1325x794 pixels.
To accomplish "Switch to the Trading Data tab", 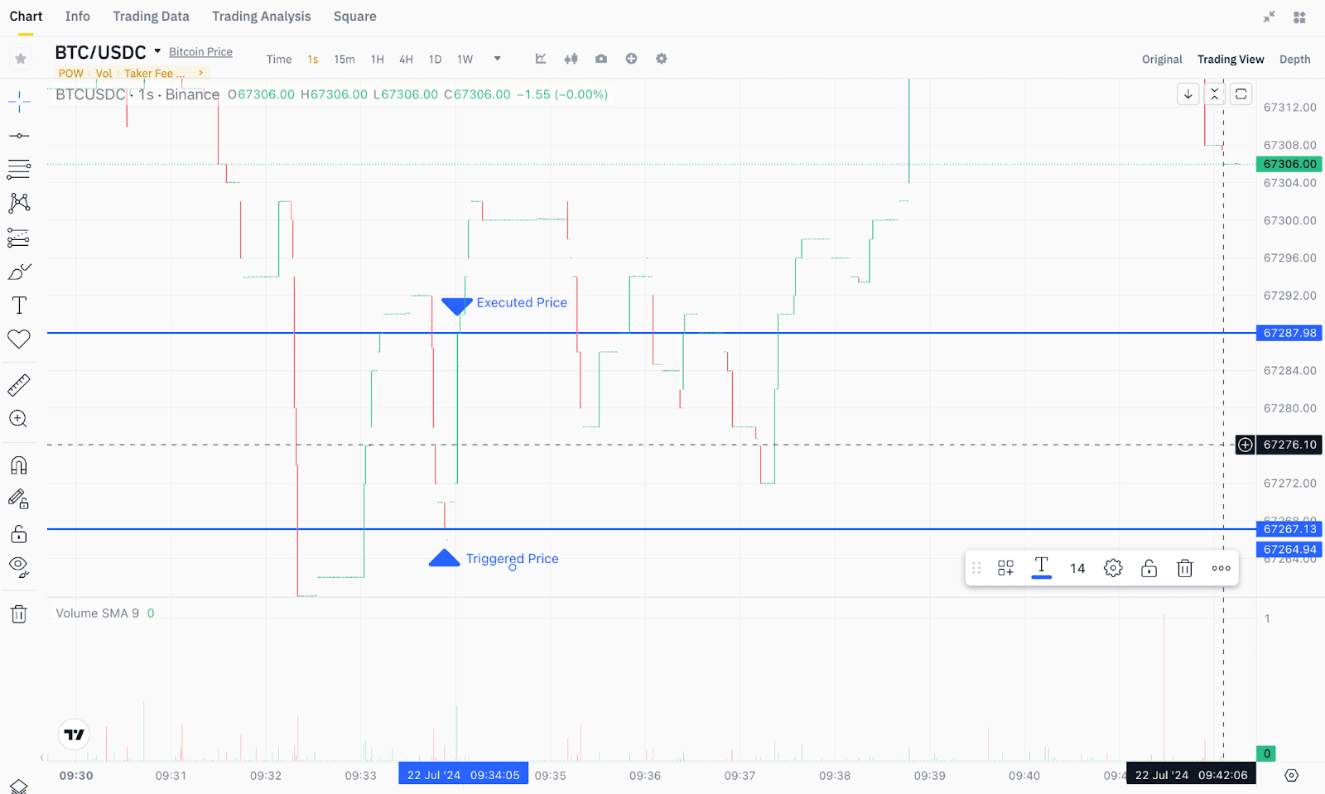I will [151, 17].
